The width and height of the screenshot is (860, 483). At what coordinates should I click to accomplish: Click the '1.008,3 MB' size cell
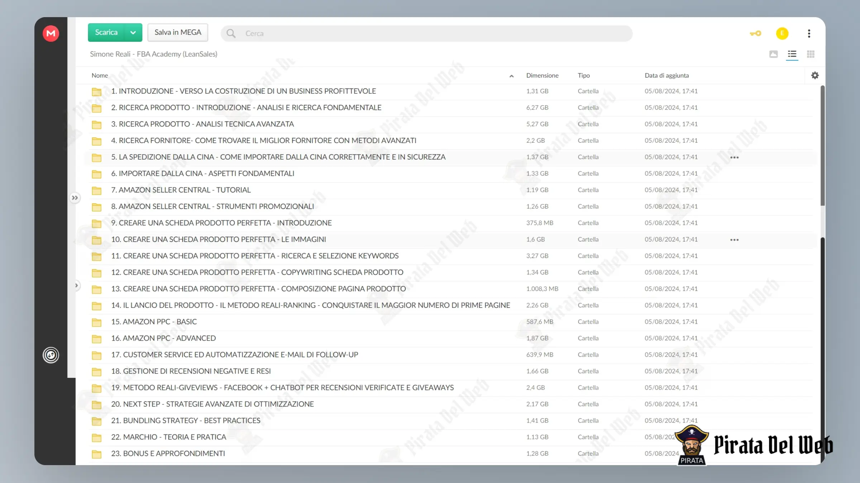(x=542, y=289)
